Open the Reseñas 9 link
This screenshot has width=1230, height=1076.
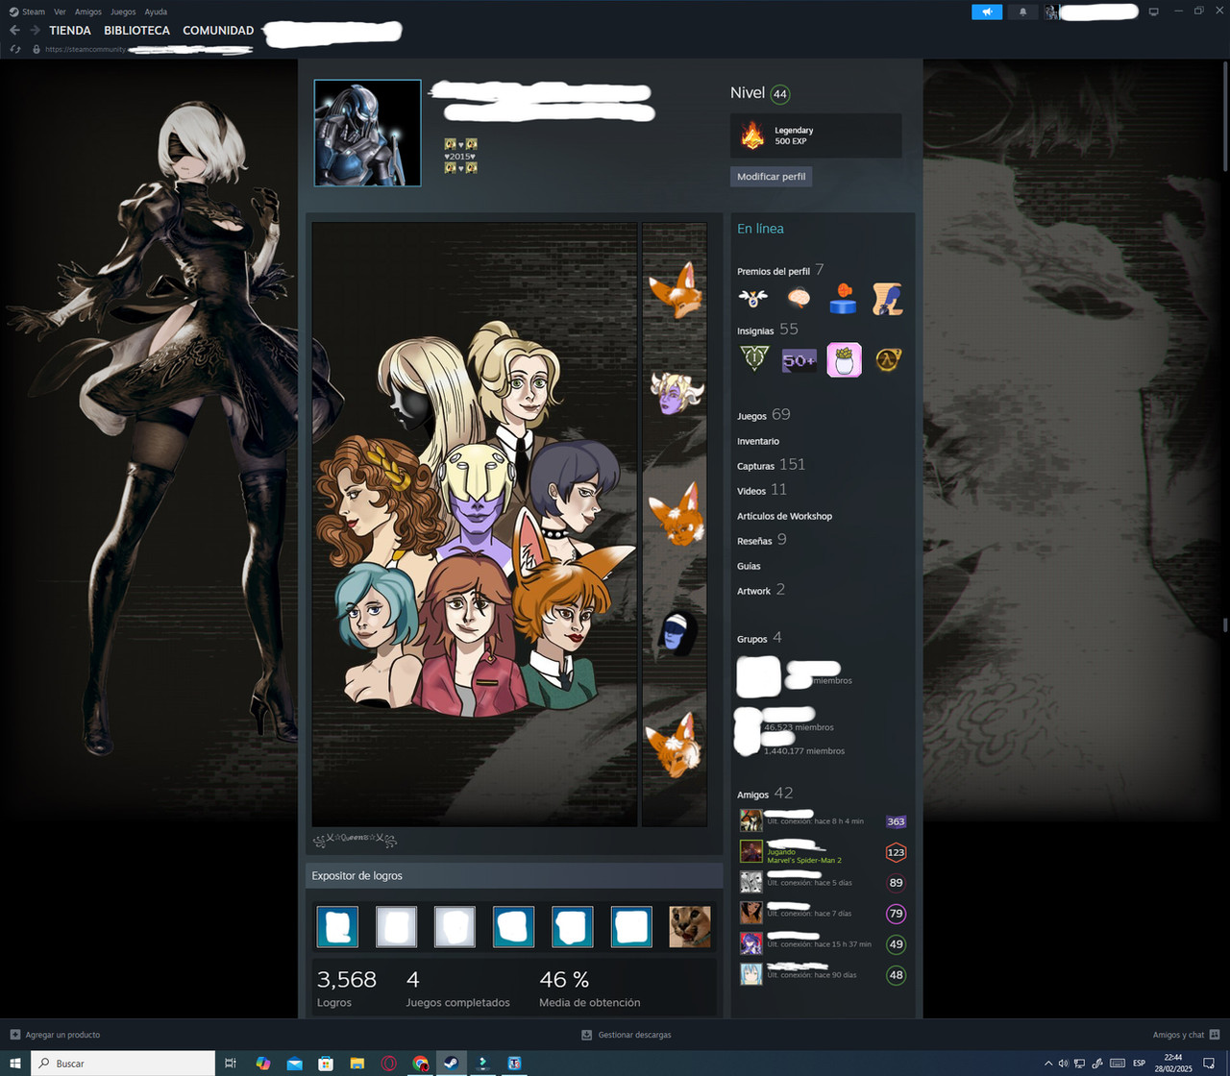(762, 540)
